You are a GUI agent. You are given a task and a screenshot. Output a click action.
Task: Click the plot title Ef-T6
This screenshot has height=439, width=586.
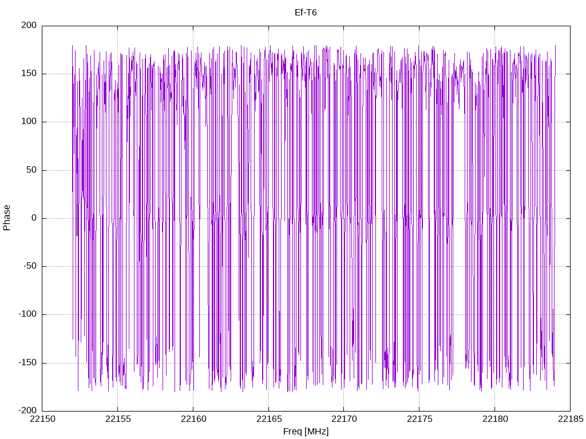click(306, 13)
